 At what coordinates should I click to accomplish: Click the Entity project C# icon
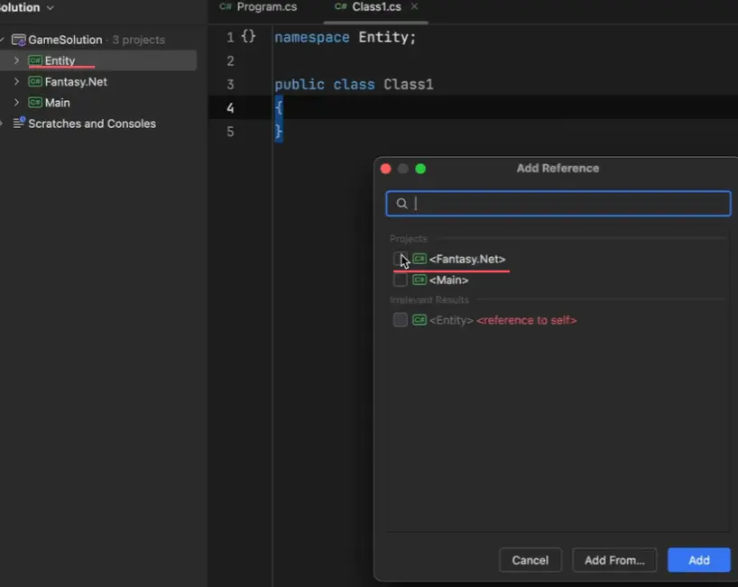(35, 60)
